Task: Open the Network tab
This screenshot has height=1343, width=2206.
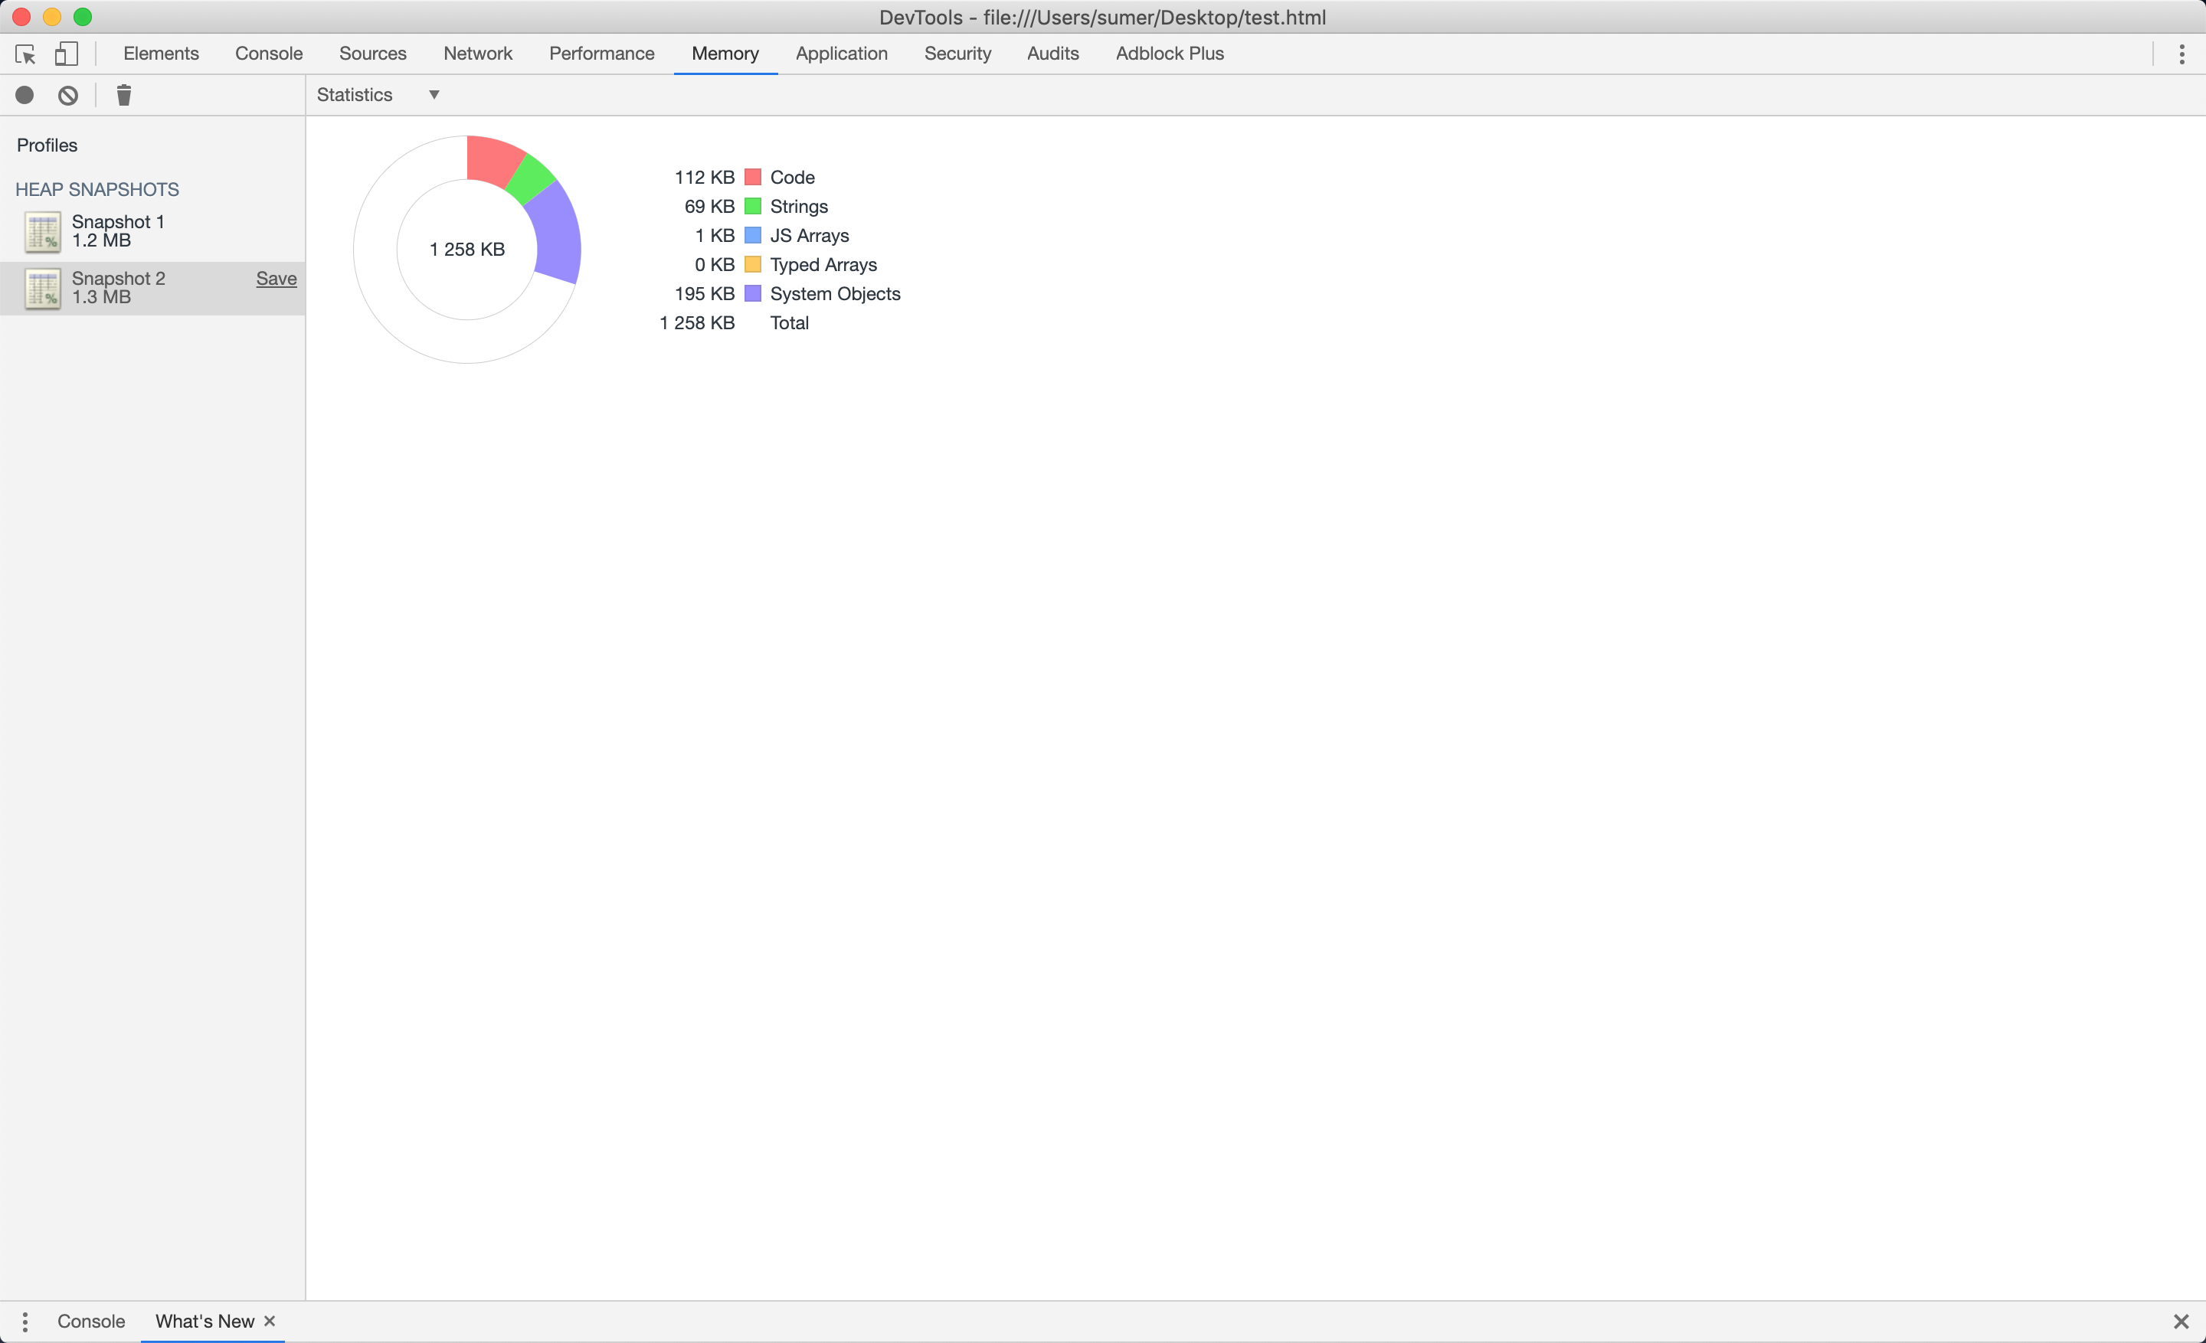Action: point(477,54)
